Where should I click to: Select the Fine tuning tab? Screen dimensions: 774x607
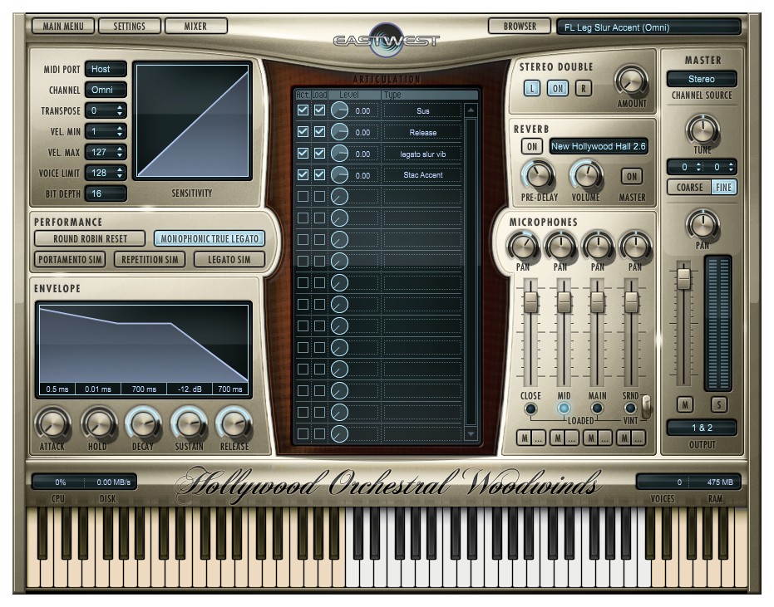point(723,188)
